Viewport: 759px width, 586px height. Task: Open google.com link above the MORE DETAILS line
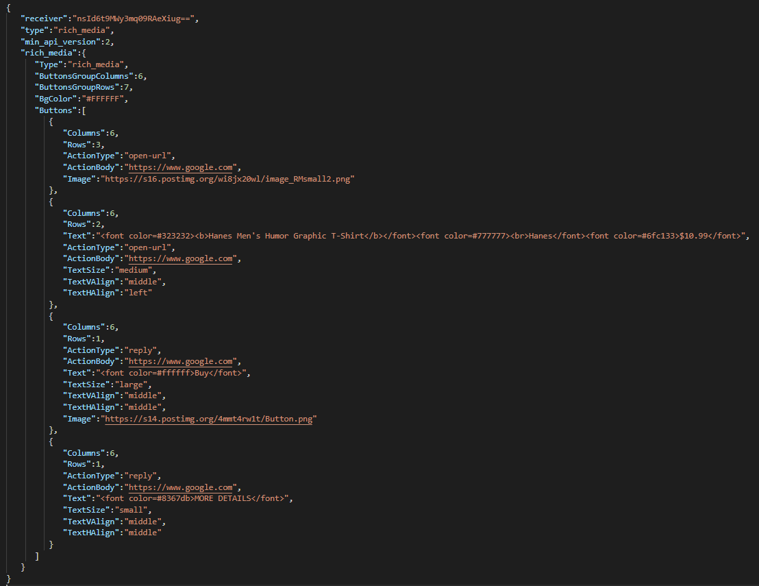tap(181, 488)
